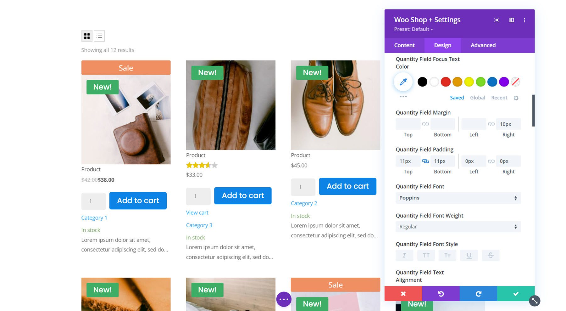Expand the settings modal to fullscreen
The width and height of the screenshot is (566, 311).
click(497, 20)
